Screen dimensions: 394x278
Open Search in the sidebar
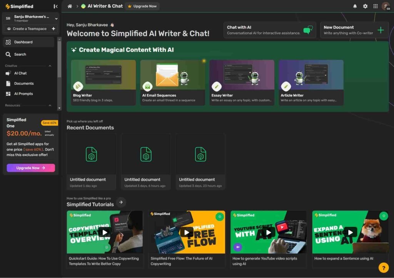point(28,54)
